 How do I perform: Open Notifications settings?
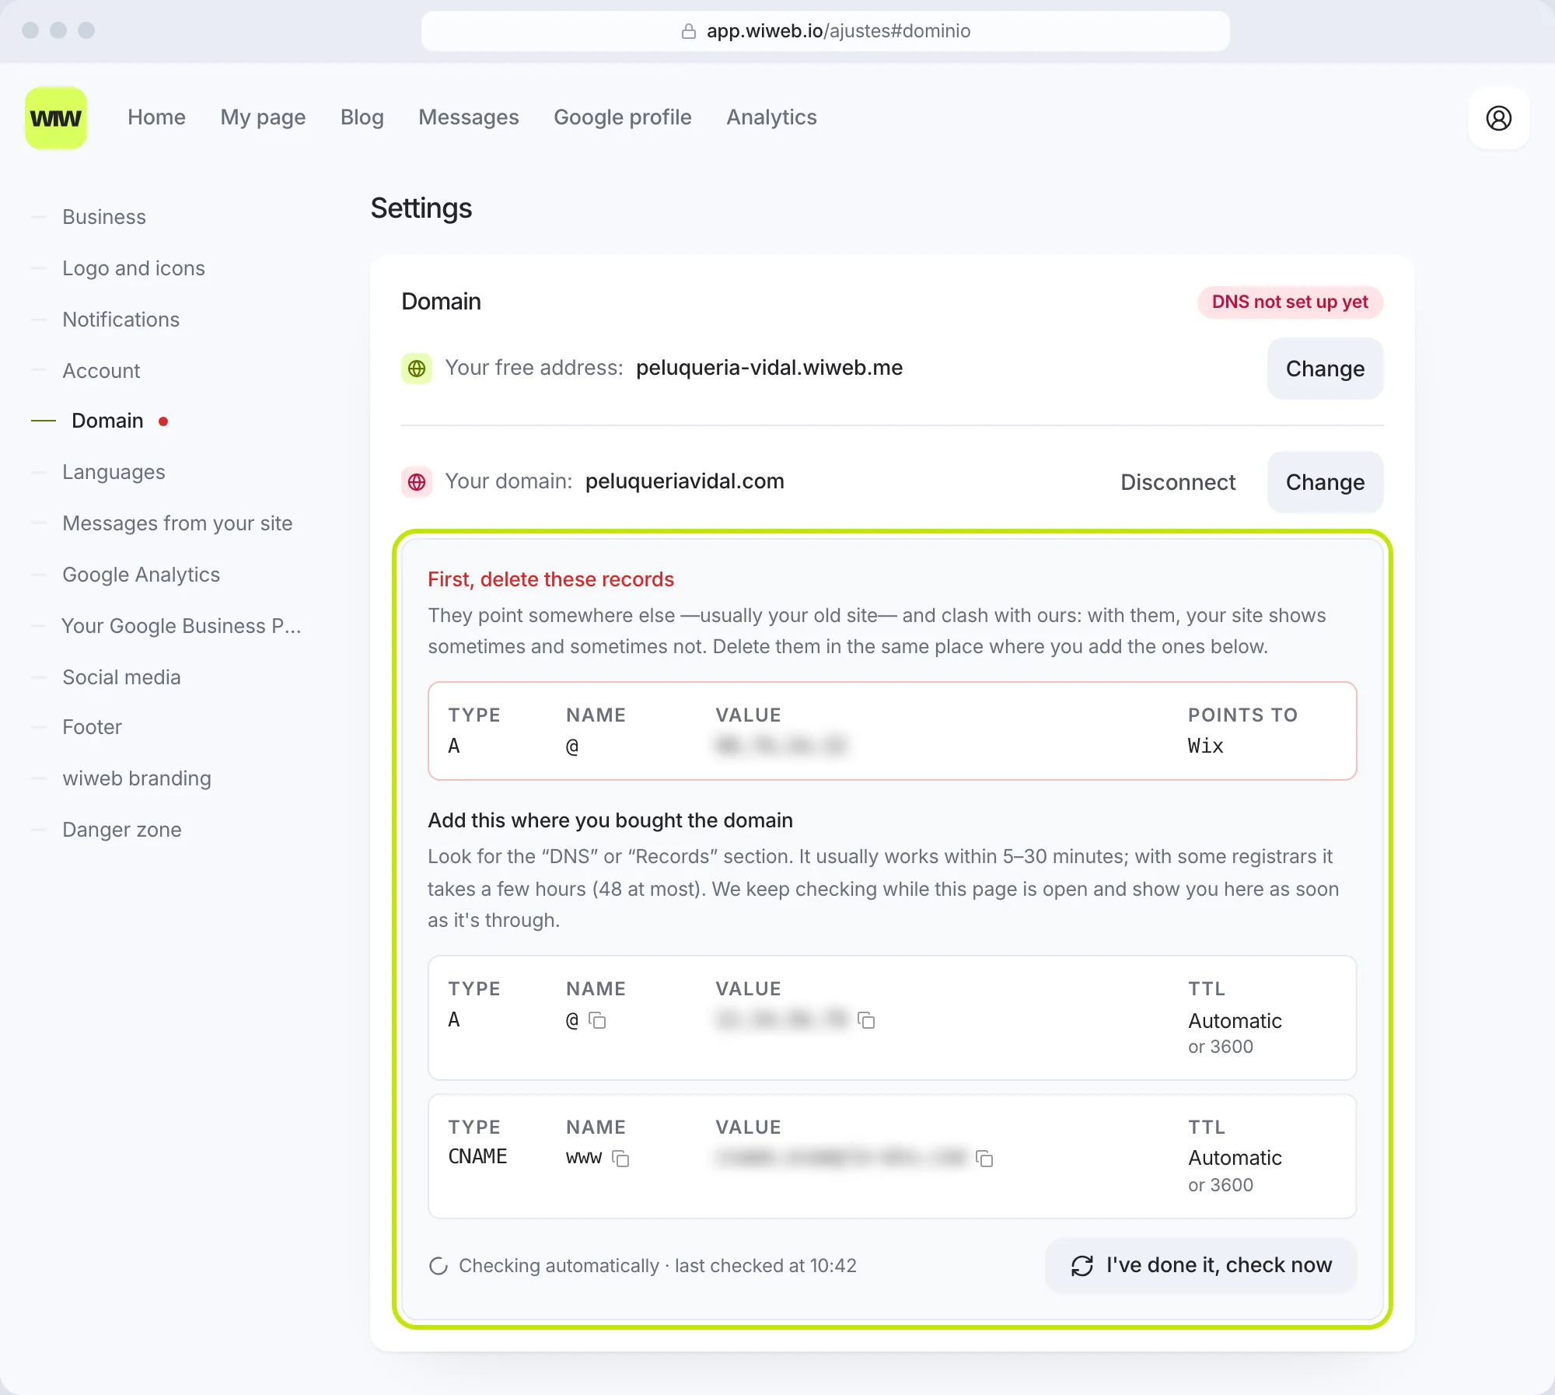tap(121, 320)
